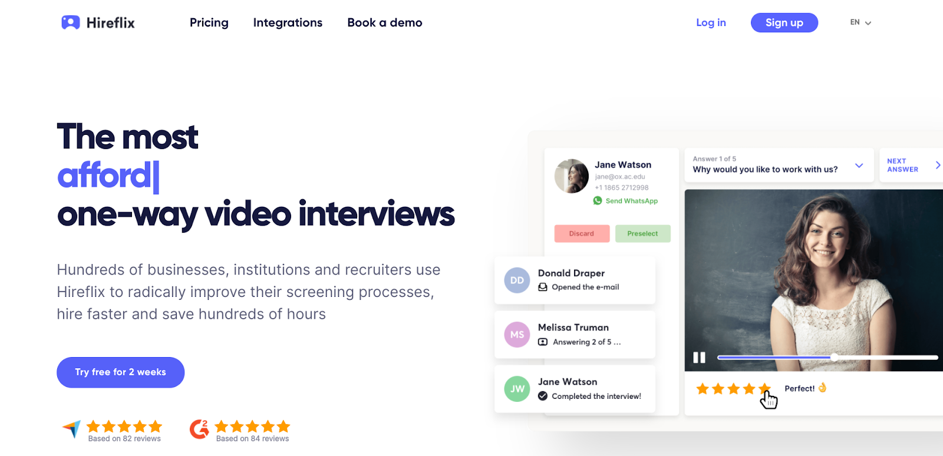The height and width of the screenshot is (456, 943).
Task: Expand the Answer 1 of 5 question dropdown
Action: pos(859,166)
